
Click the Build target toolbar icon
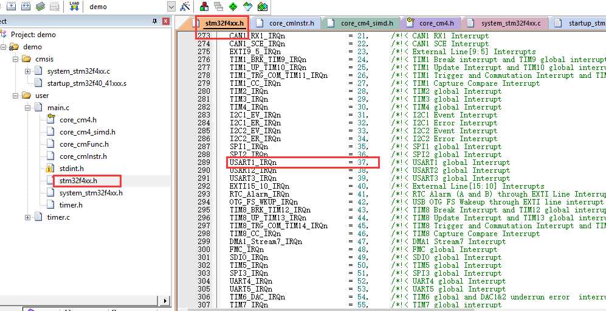(12, 6)
